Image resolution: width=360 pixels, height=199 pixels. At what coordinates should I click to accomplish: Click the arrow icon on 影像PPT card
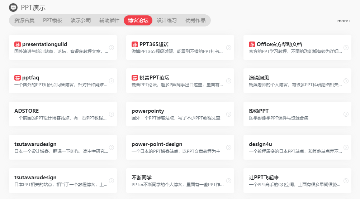[x=346, y=114]
